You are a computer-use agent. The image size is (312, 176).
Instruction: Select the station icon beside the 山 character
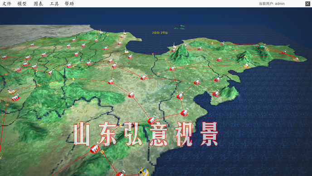pos(95,148)
